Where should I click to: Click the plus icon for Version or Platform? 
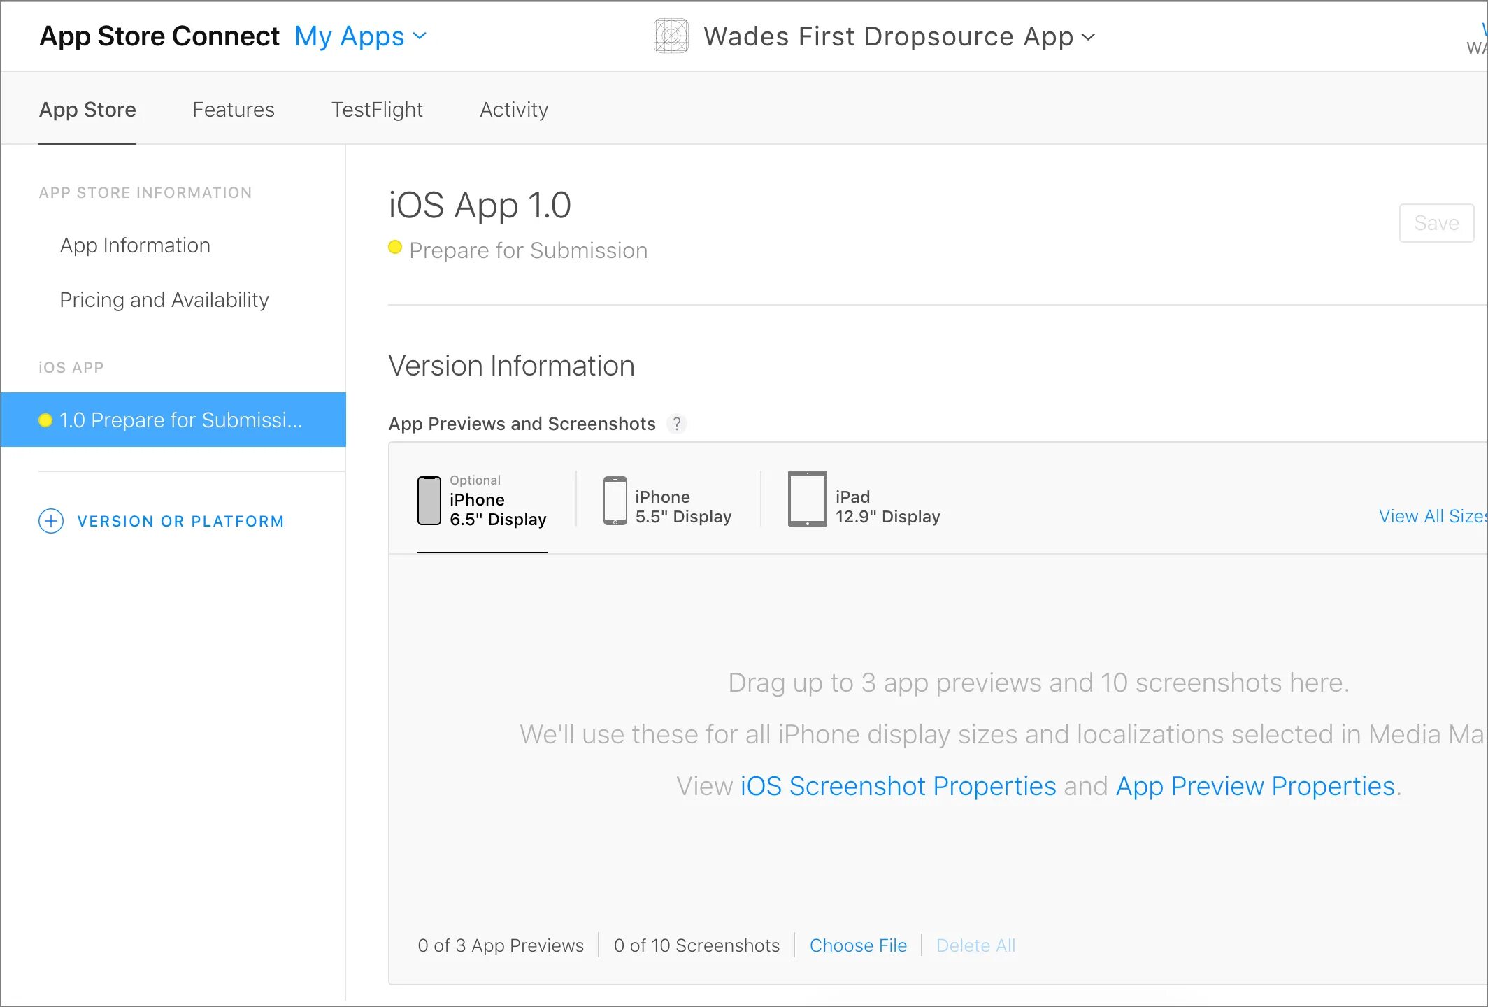click(x=51, y=521)
